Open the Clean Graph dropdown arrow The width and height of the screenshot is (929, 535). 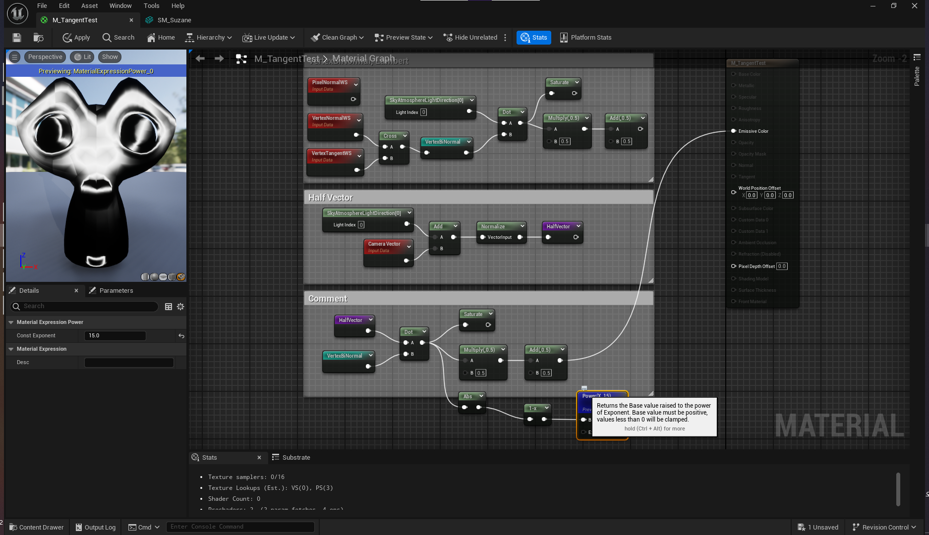pos(361,38)
